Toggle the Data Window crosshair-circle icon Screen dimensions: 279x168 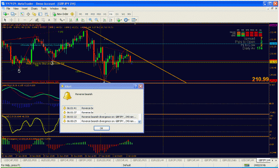[28, 14]
